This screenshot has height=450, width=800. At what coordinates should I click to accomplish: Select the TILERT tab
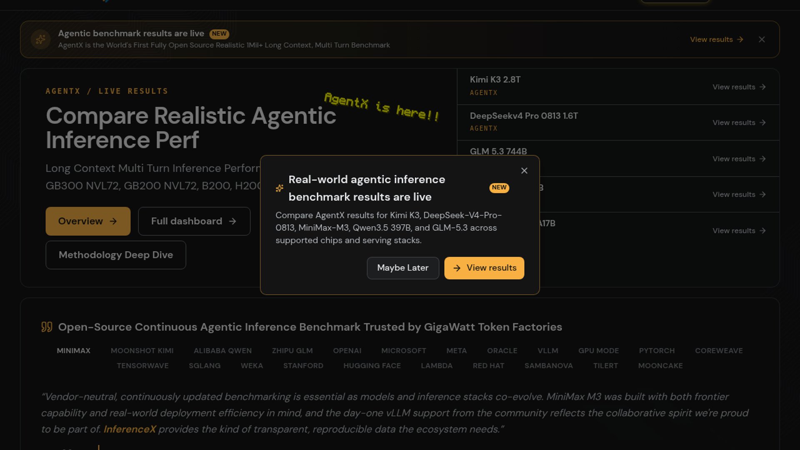pyautogui.click(x=605, y=366)
